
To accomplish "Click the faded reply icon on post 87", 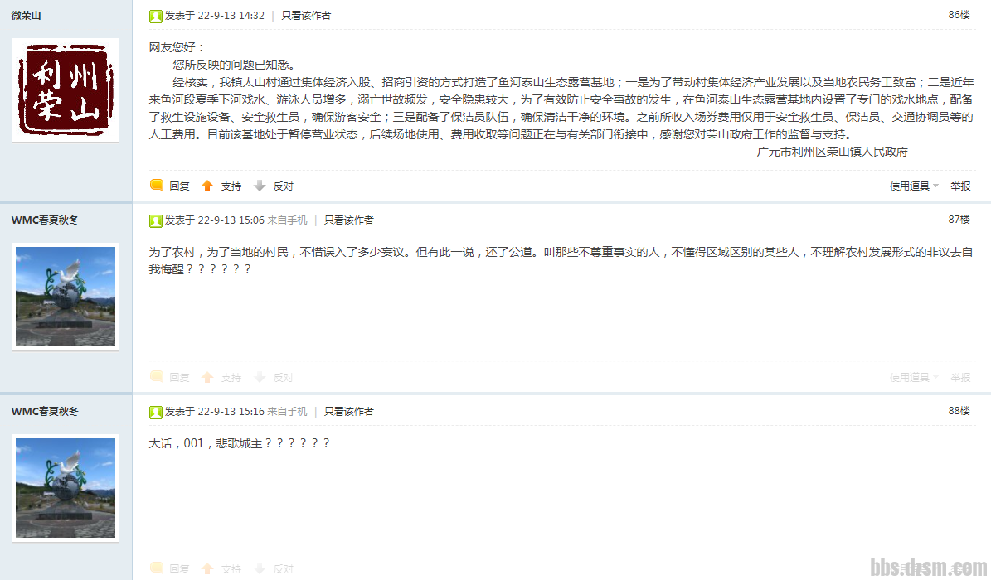I will coord(157,376).
